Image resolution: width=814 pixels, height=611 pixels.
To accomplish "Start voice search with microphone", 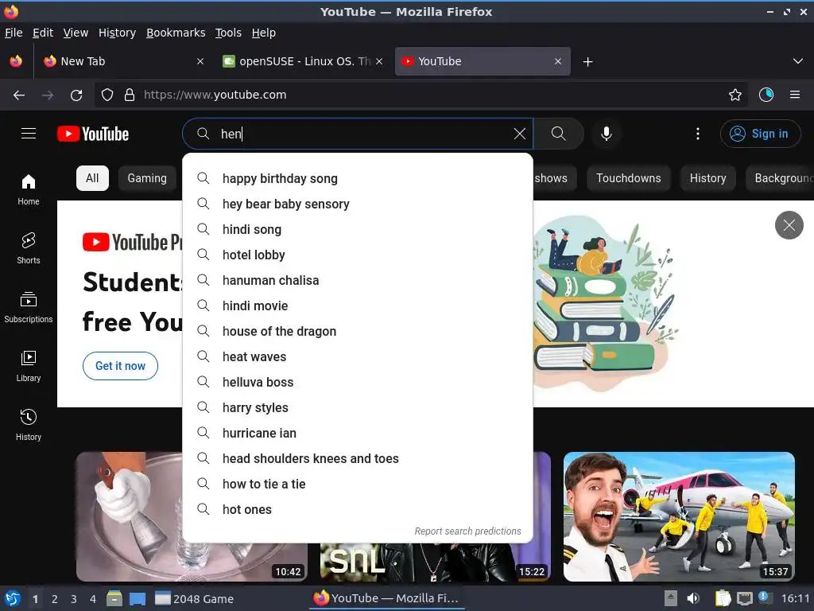I will [x=606, y=134].
